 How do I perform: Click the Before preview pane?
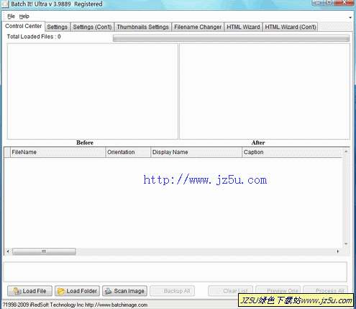(x=93, y=91)
